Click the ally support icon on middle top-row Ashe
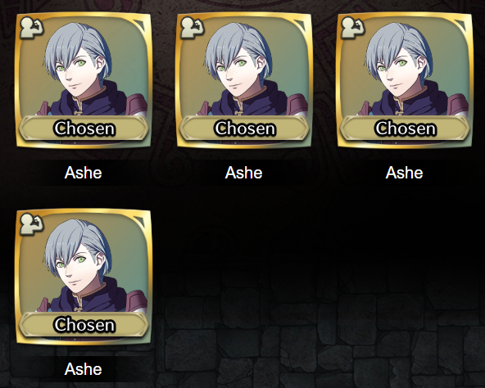485x388 pixels. tap(193, 28)
